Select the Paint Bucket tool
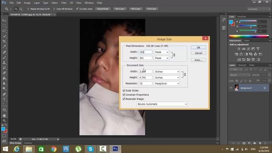 [4, 78]
